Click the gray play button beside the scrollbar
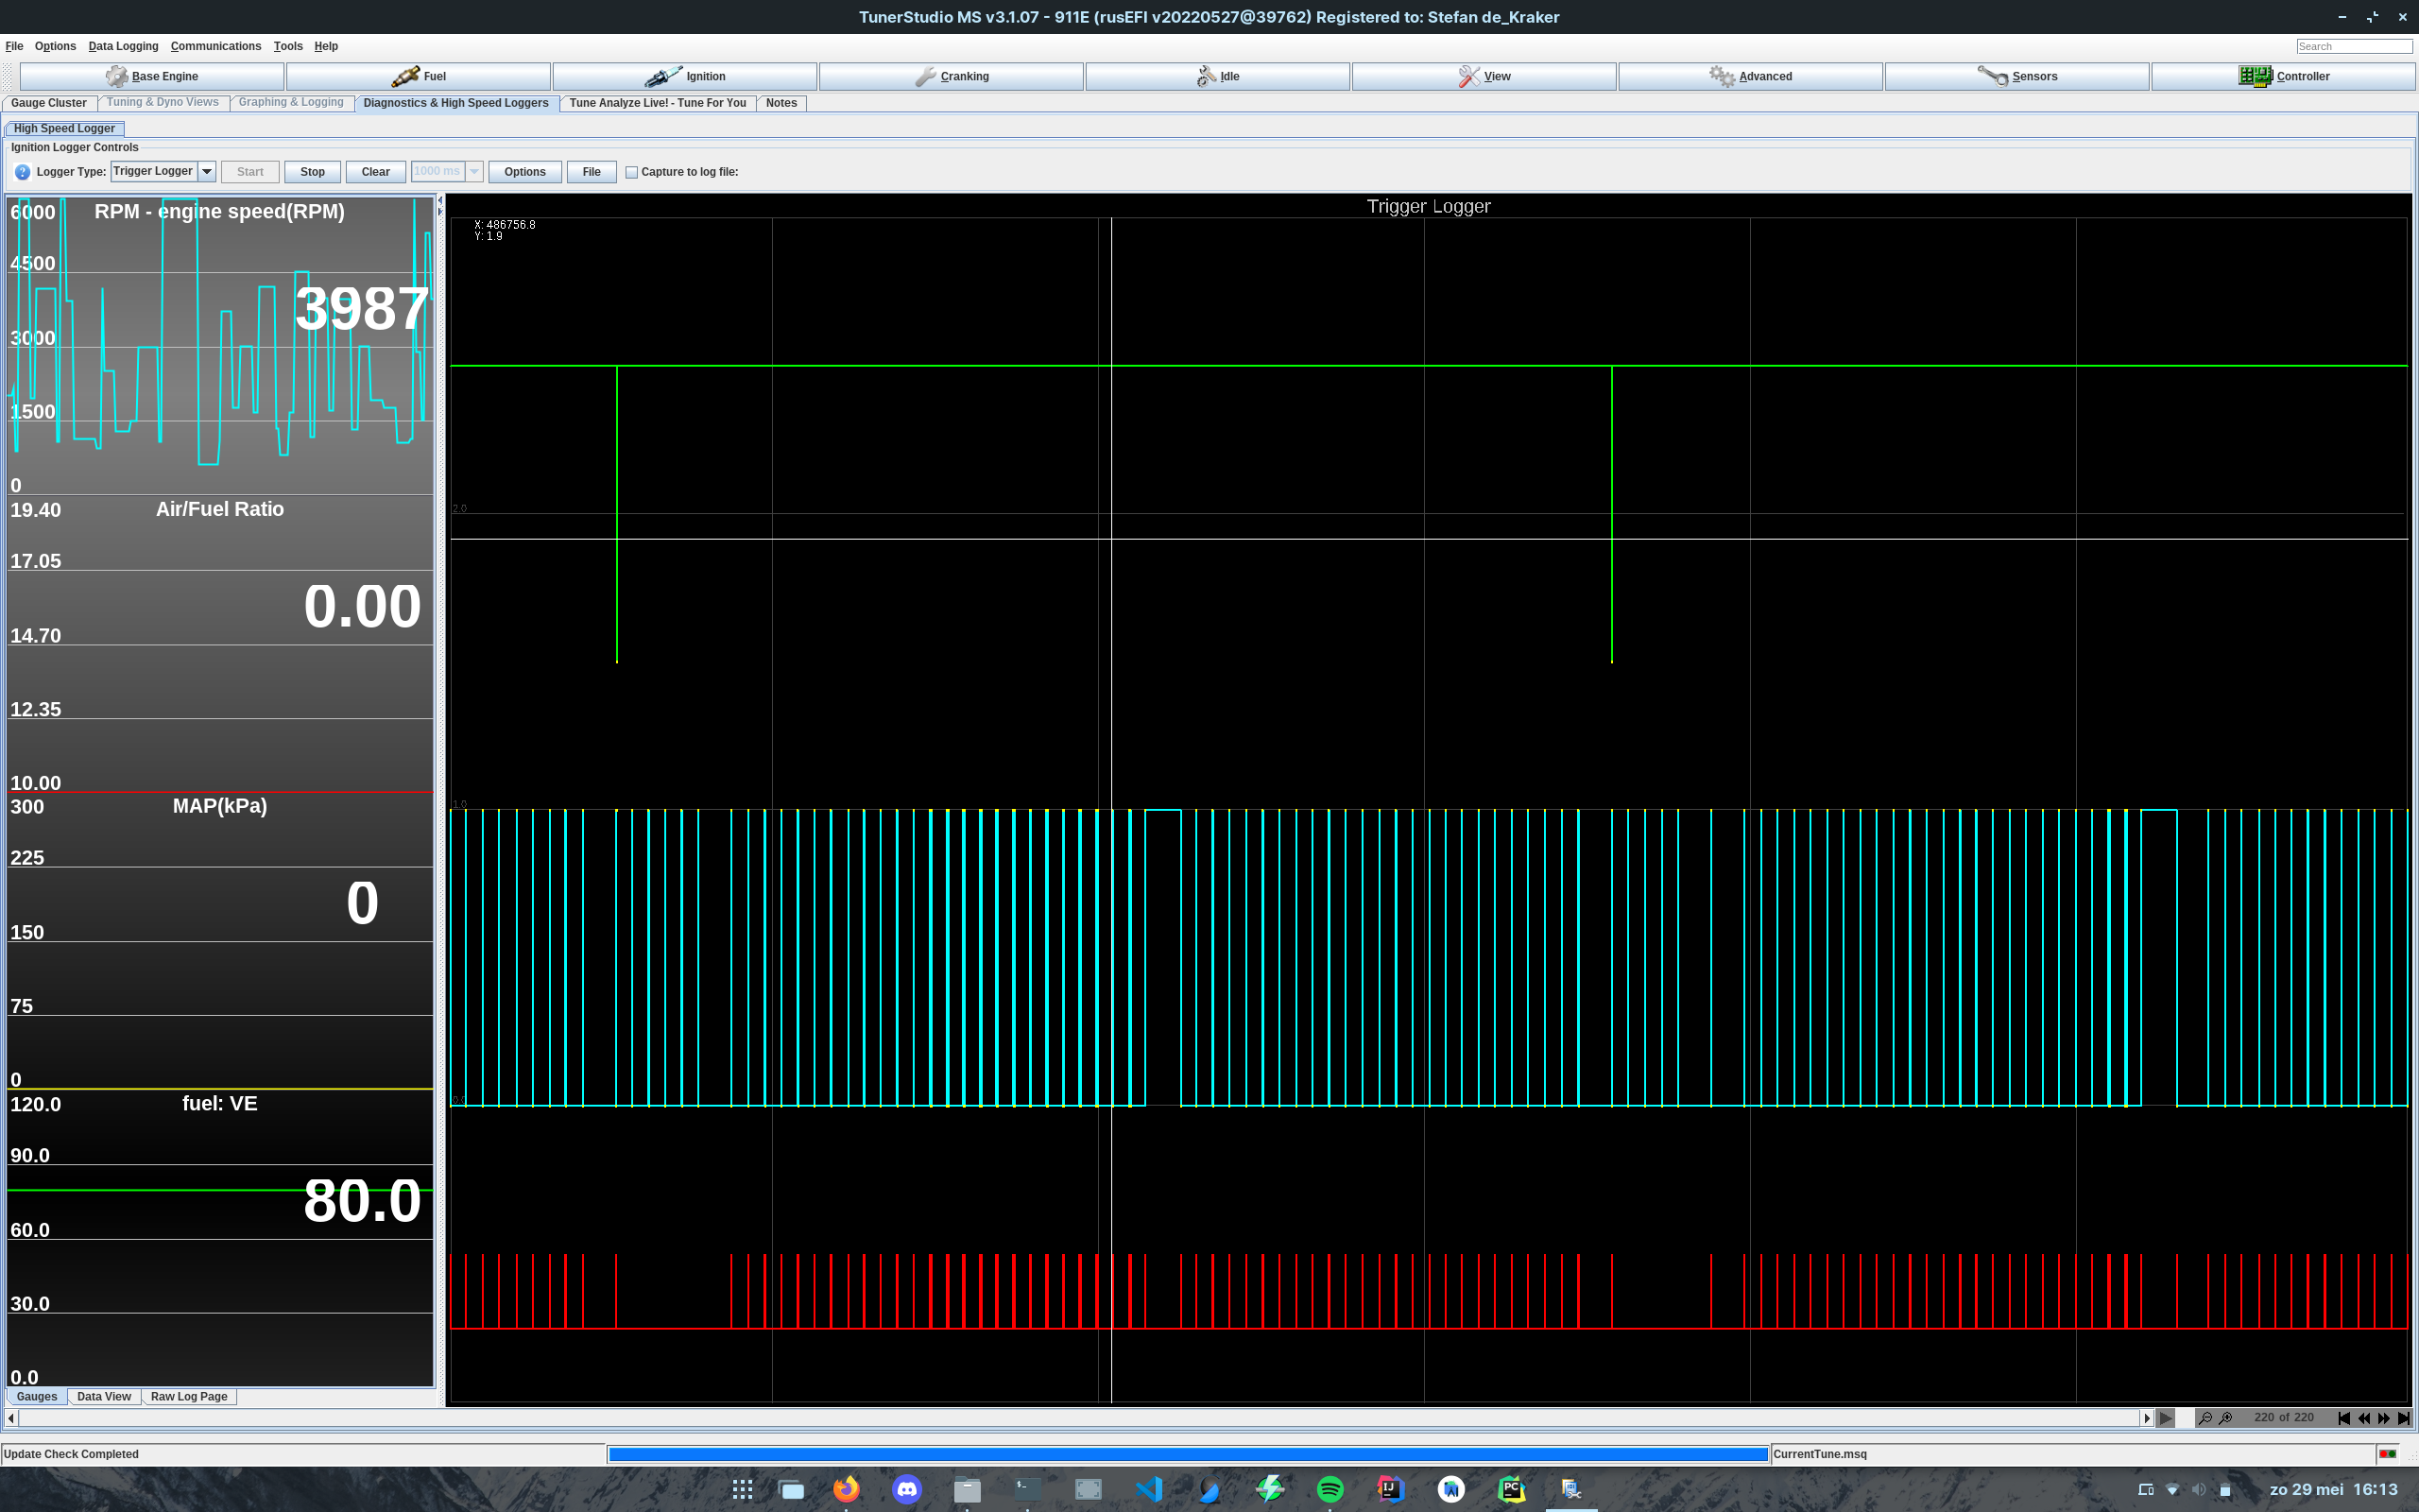This screenshot has height=1512, width=2419. (x=2165, y=1418)
